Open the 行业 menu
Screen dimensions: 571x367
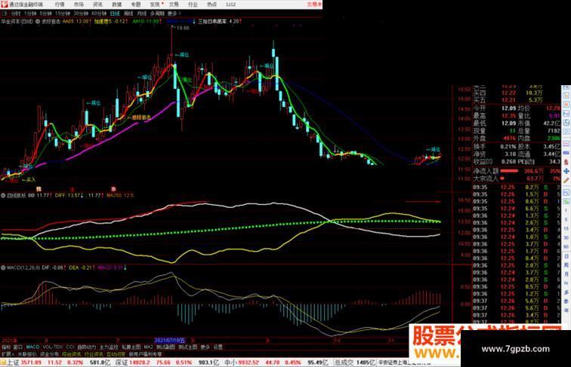click(193, 5)
